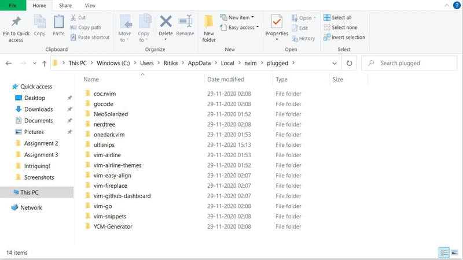The width and height of the screenshot is (463, 260).
Task: Click AppData in the address path
Action: (199, 63)
